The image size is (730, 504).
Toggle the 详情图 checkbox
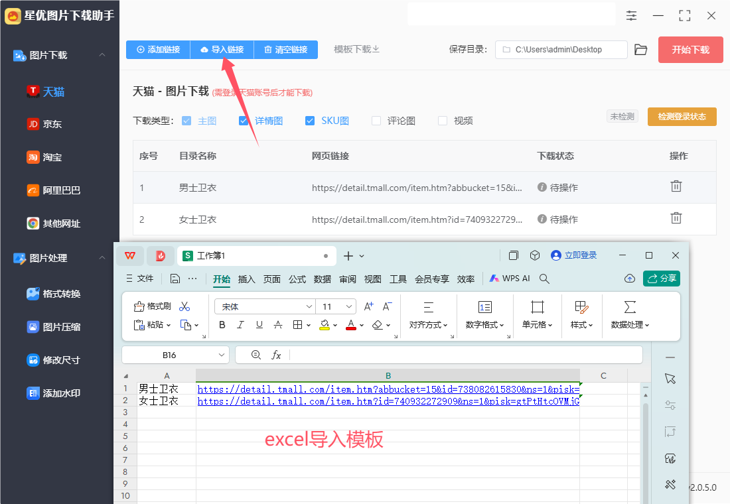243,121
